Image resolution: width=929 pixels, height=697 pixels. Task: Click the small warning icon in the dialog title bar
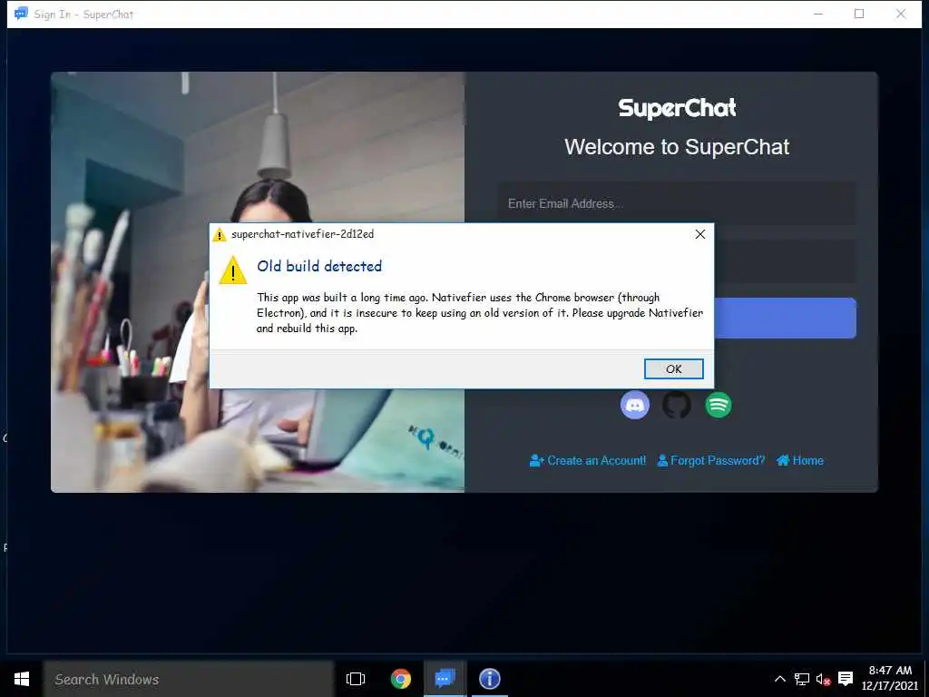point(220,235)
